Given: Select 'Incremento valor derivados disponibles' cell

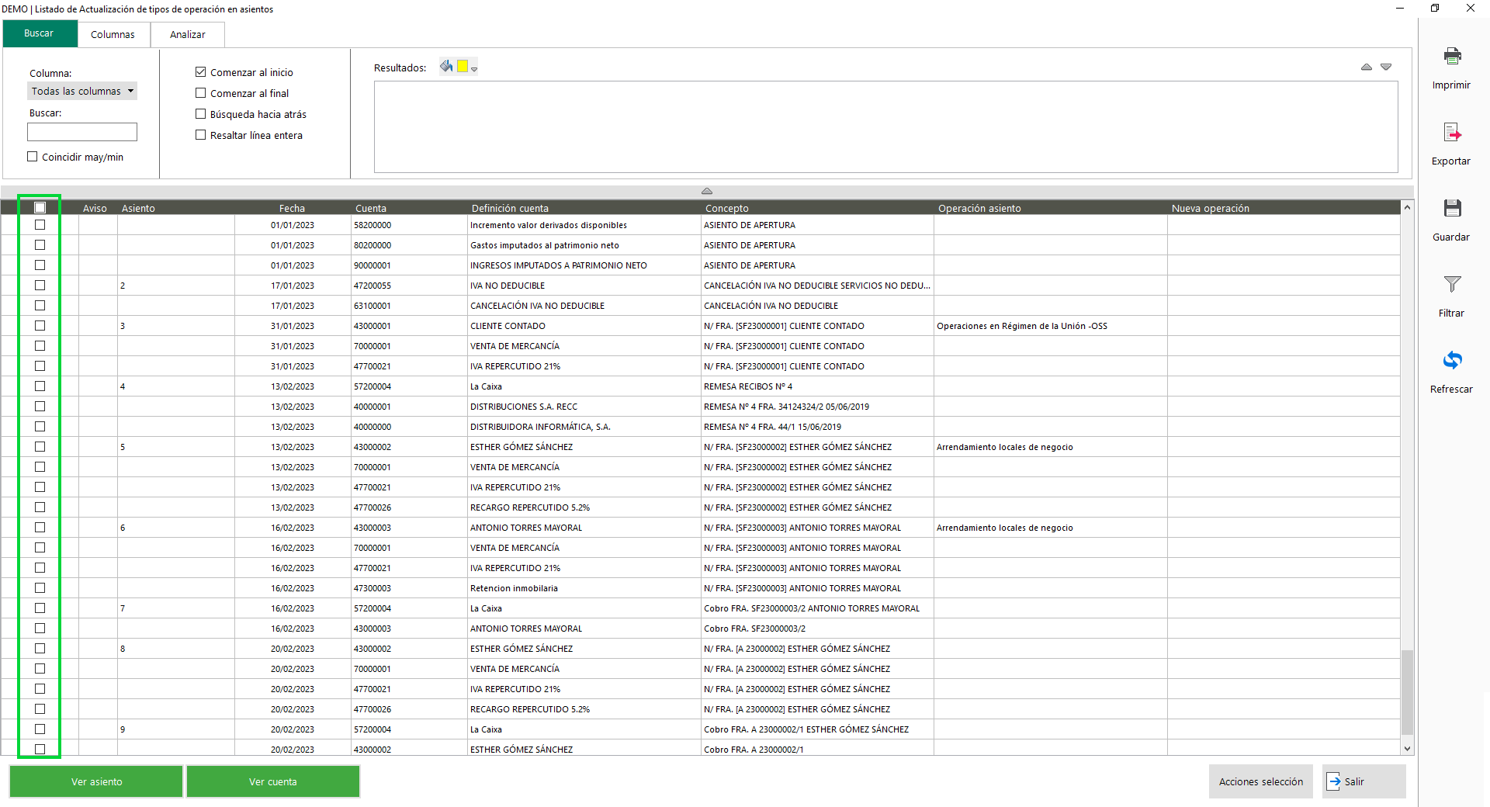Looking at the screenshot, I should click(584, 225).
